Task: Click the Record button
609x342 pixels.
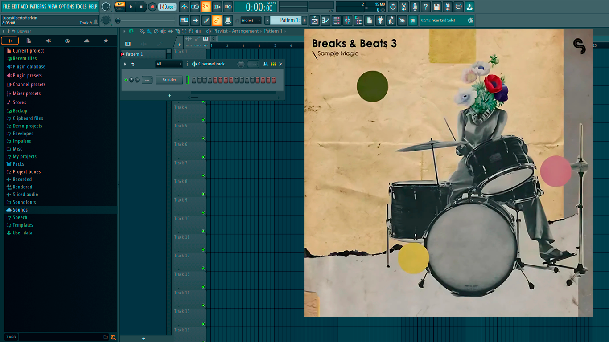Action: (x=152, y=7)
